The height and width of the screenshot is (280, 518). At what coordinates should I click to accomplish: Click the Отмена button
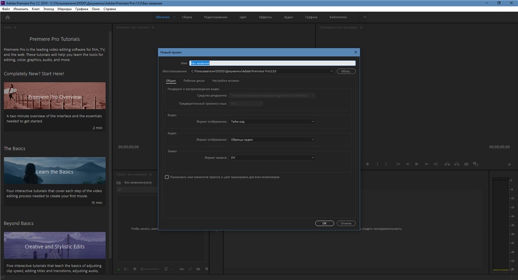tap(346, 223)
